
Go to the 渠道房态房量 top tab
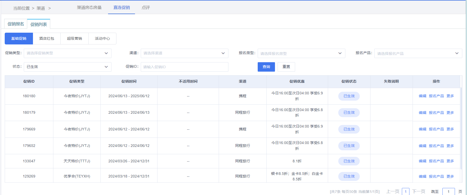click(89, 8)
